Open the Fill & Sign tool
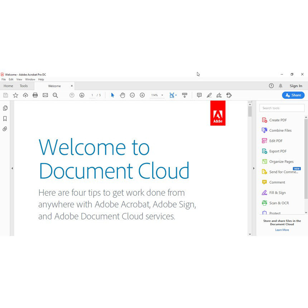The image size is (308, 308). click(x=274, y=193)
